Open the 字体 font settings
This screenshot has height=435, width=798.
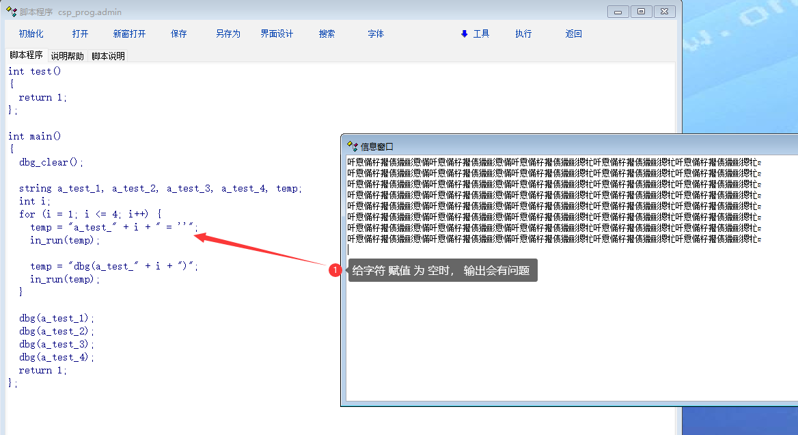376,34
